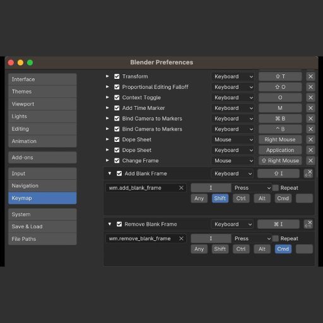Remove Bind Camera to Markers Cmd B item
This screenshot has width=323, height=323.
point(310,119)
